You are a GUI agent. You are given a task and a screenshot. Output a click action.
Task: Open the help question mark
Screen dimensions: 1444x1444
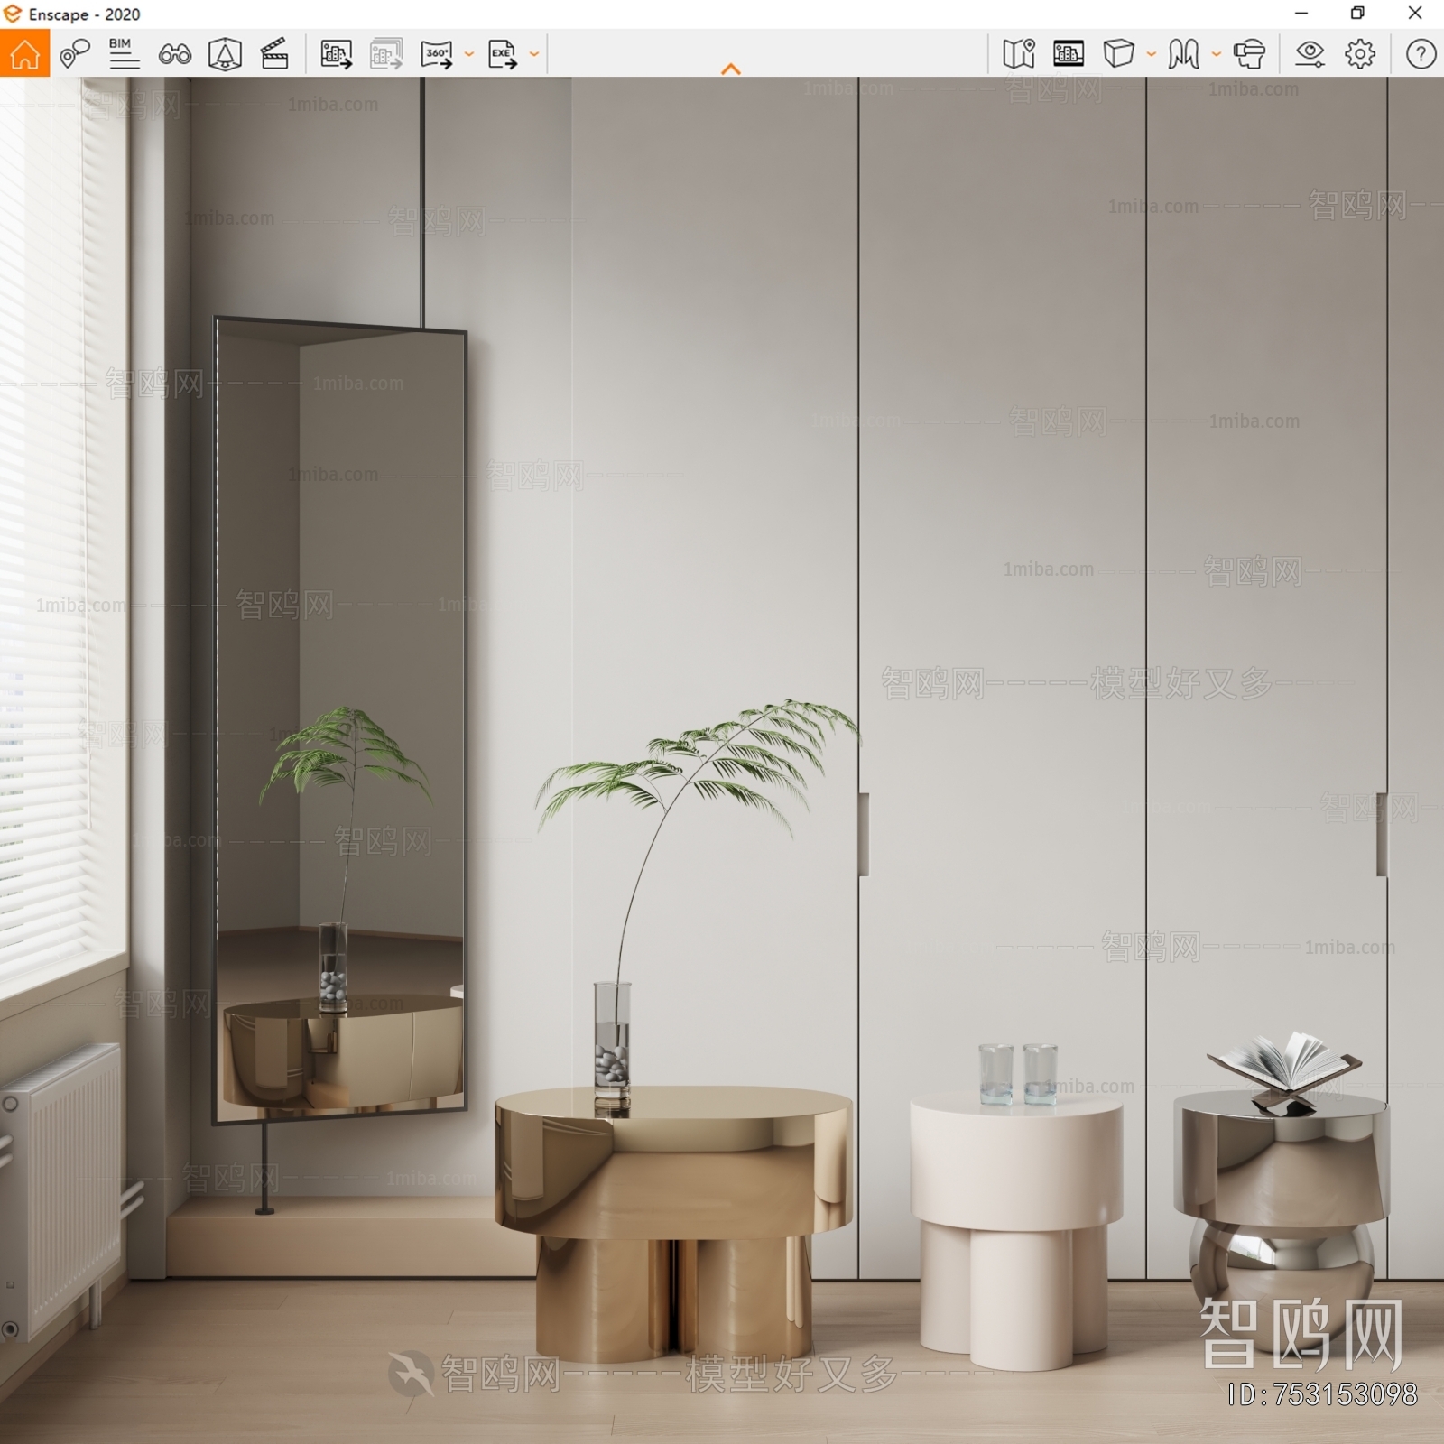1421,54
